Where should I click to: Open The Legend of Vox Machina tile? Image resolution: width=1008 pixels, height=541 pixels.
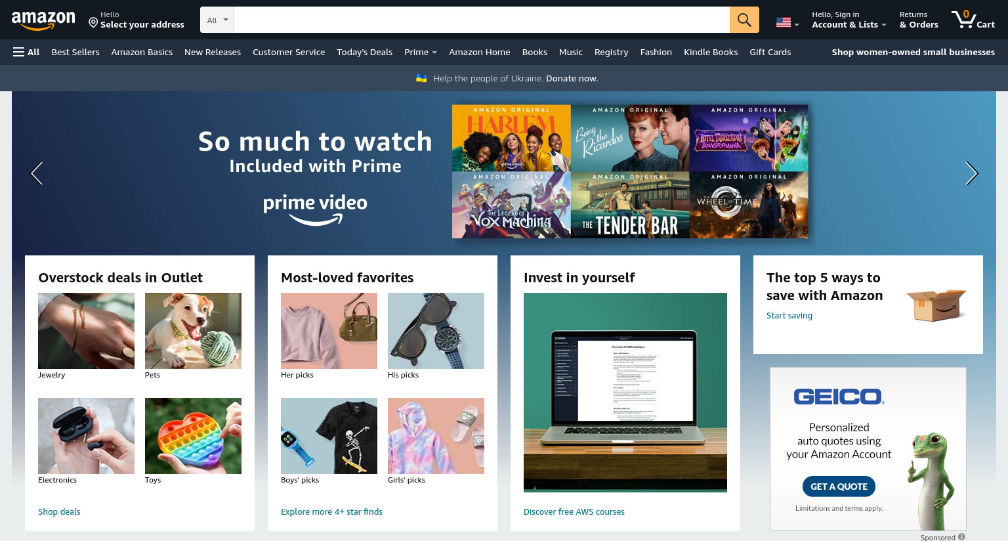pos(511,205)
